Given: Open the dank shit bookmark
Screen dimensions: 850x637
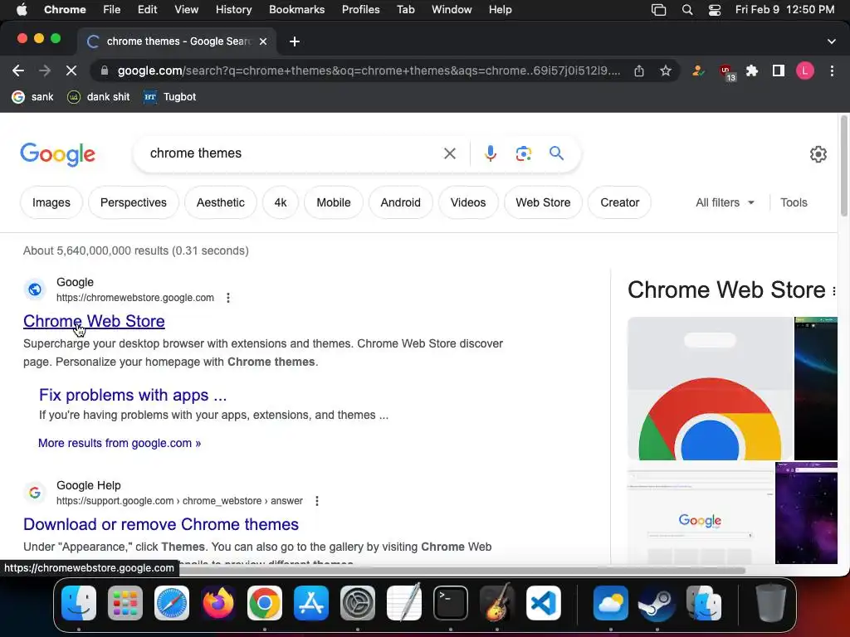Looking at the screenshot, I should [99, 97].
